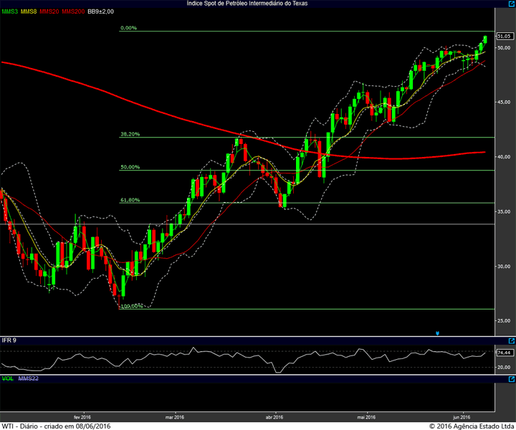
Task: Click the IFR 9 panel title
Action: (x=9, y=340)
